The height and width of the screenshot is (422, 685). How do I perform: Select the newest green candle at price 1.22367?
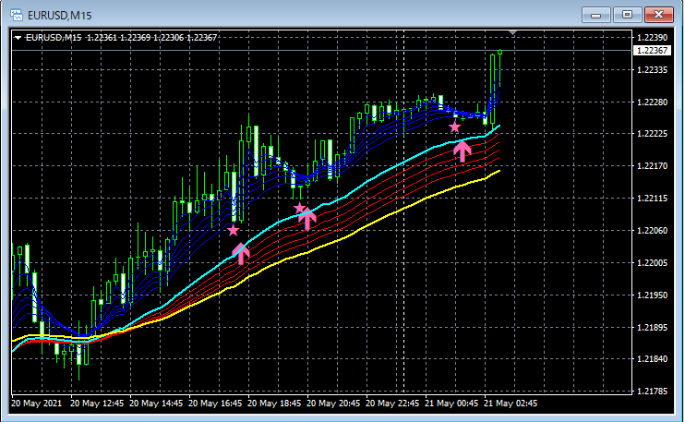(500, 66)
